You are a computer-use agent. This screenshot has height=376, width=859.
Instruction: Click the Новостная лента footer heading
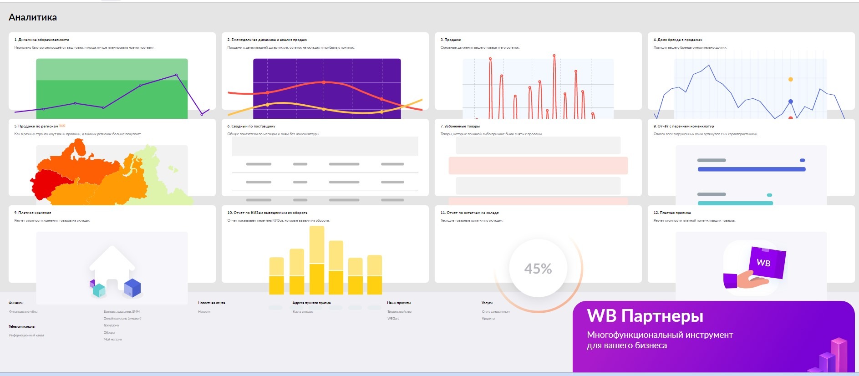212,303
